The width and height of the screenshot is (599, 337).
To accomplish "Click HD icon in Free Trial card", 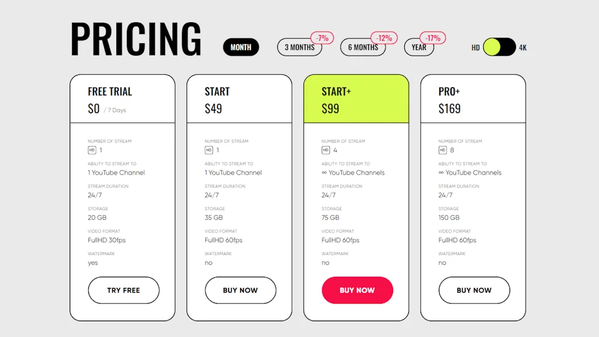I will [92, 150].
